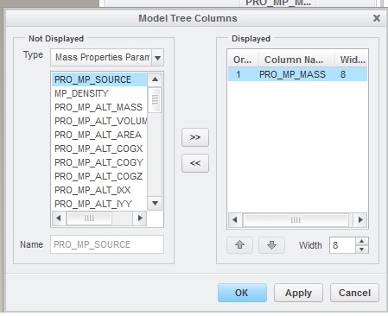Click right arrow of Not Displayed horizontal scrollbar
The image size is (388, 316).
(x=140, y=218)
